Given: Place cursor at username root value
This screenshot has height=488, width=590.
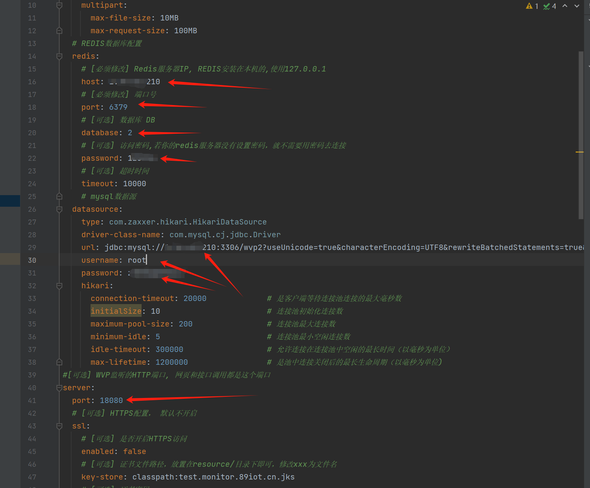Looking at the screenshot, I should (x=137, y=260).
